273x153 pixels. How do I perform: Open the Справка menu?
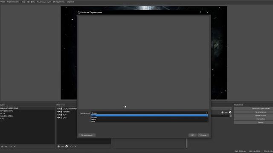tap(70, 2)
